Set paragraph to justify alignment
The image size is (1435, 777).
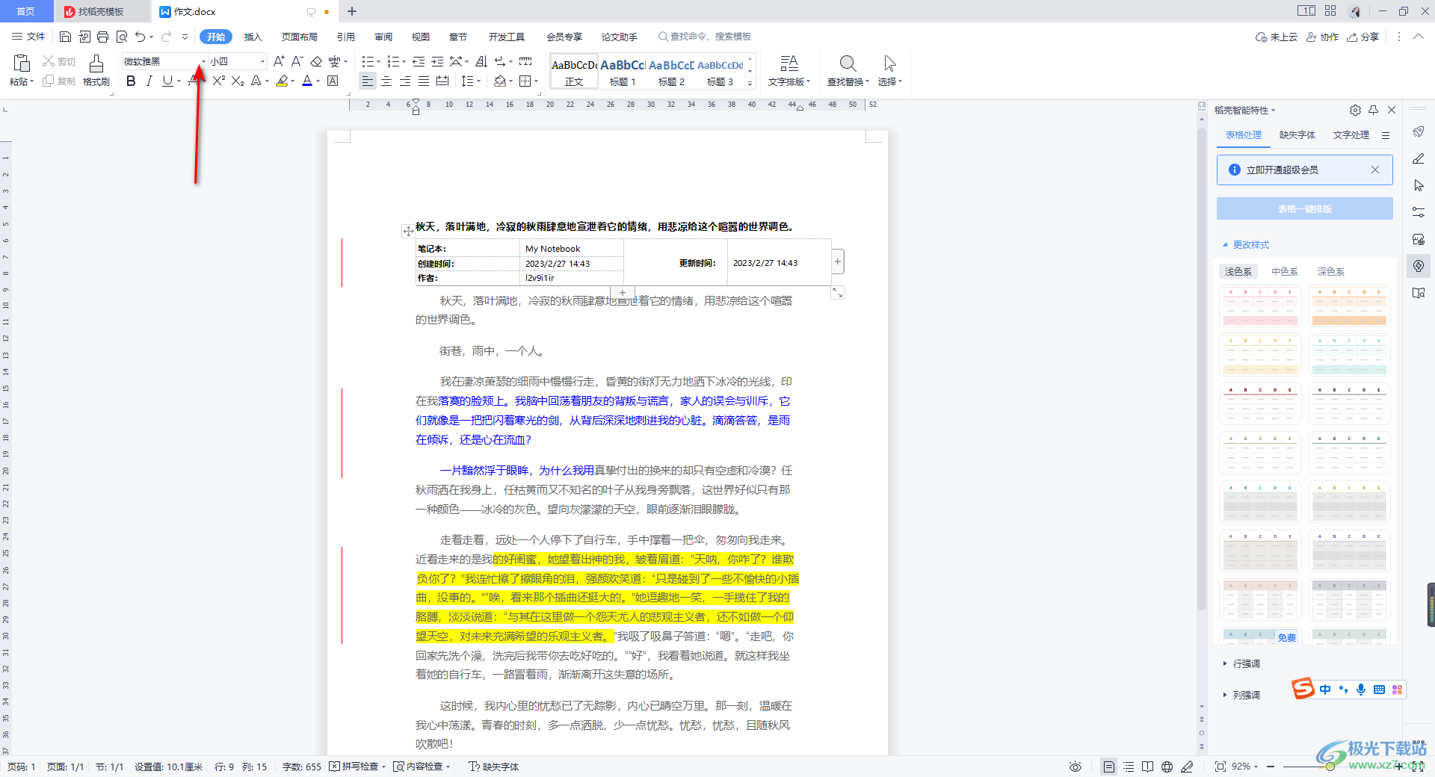(423, 81)
